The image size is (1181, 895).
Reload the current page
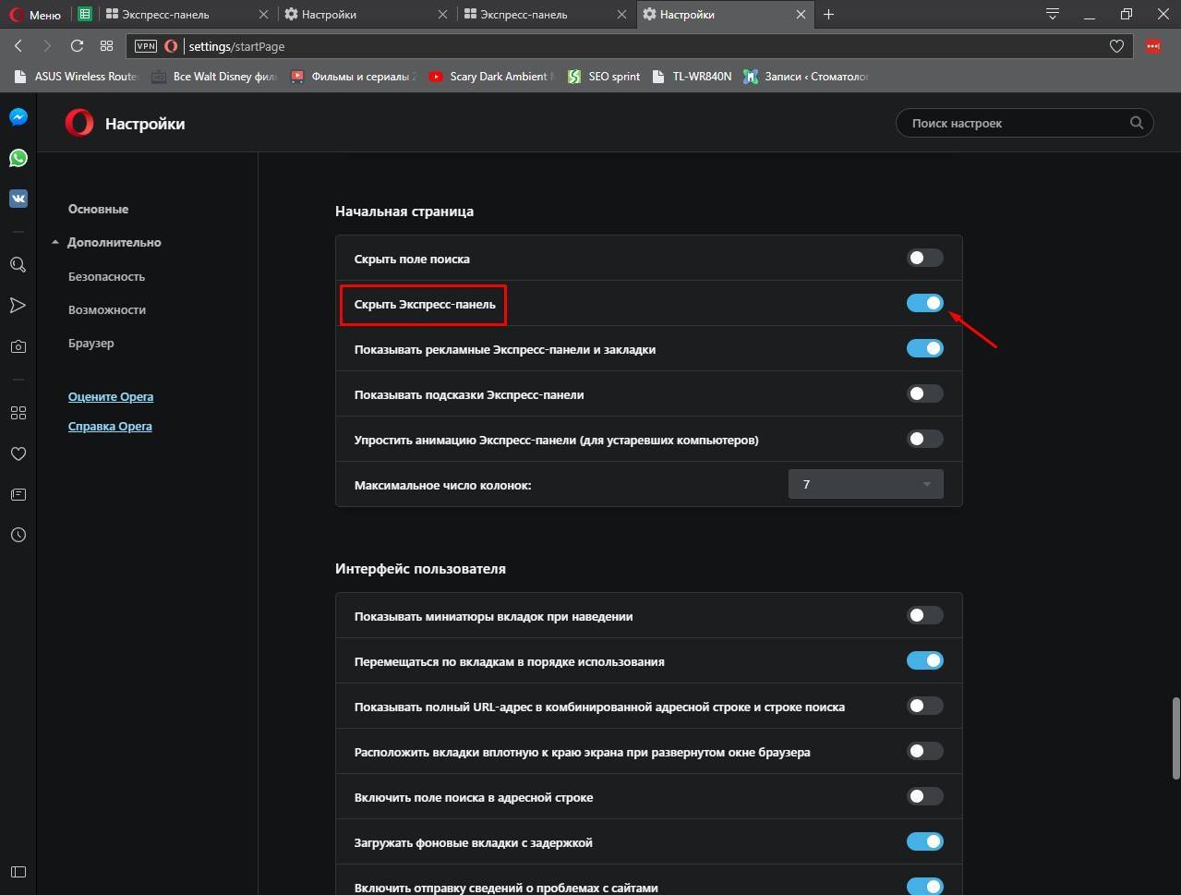77,46
